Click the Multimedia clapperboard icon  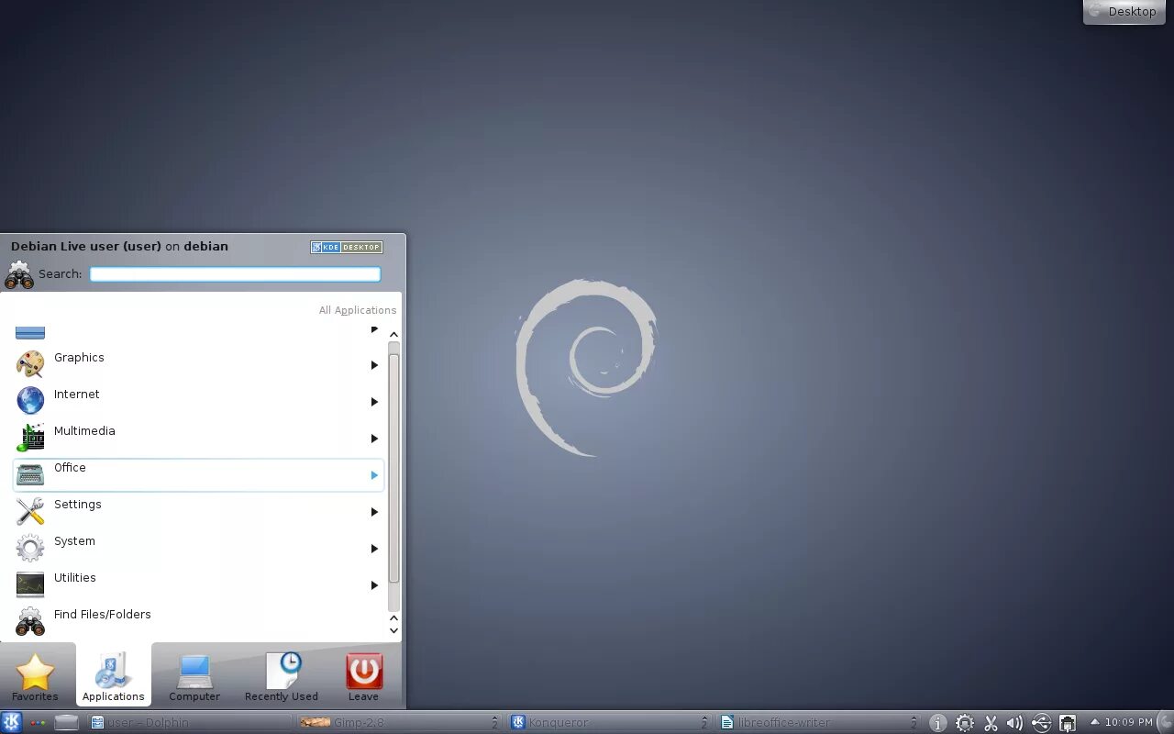click(30, 438)
